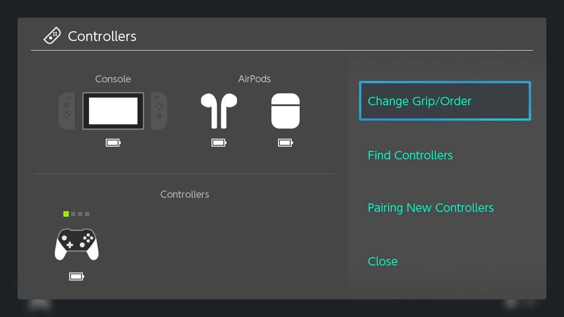The image size is (564, 317).
Task: Click the Controllers label above the Pro Controller
Action: click(x=185, y=194)
